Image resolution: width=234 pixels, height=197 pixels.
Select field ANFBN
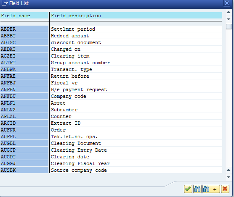click(24, 89)
